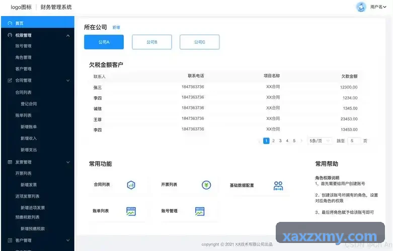Open 新增预缴税款 in sidebar
393x251 pixels.
33,228
